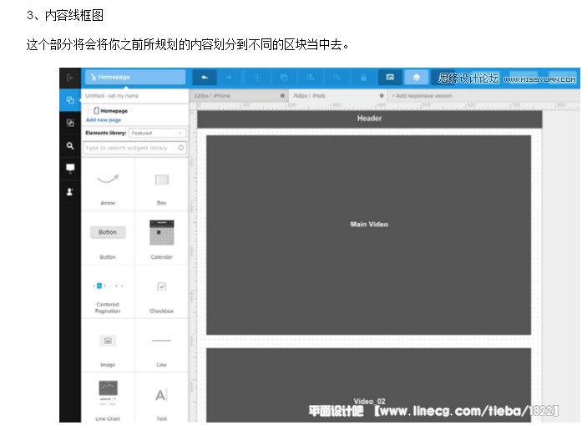587x425 pixels.
Task: Click the duplicate icon in the toolbar
Action: coord(284,78)
